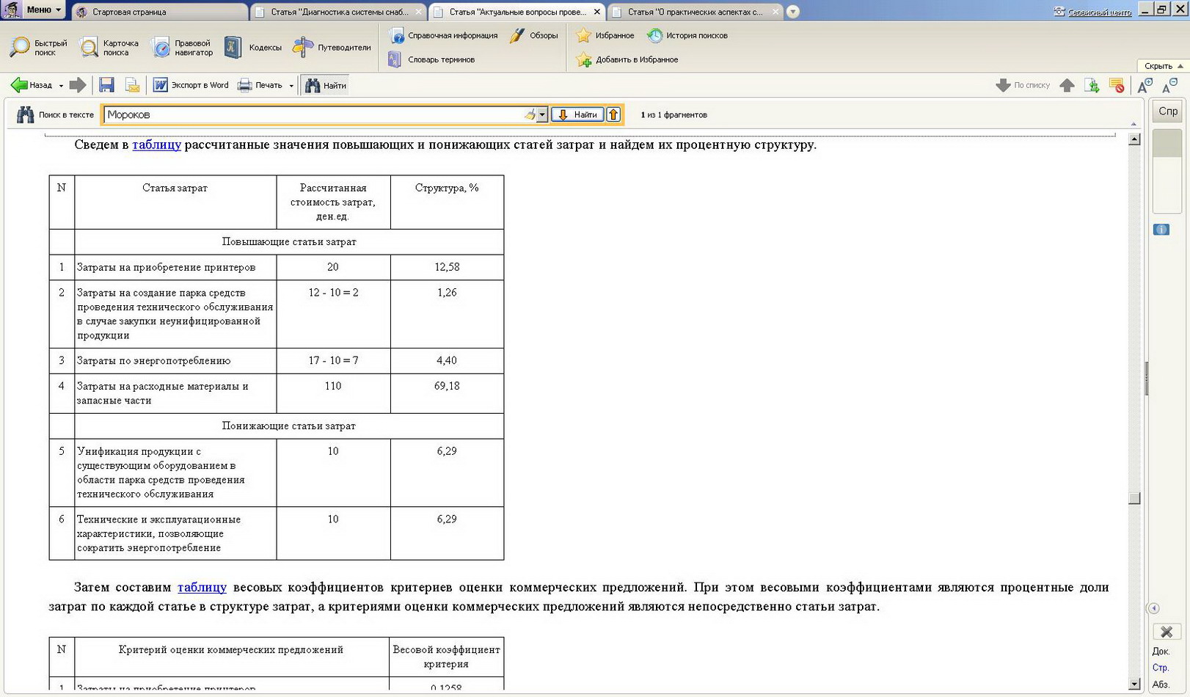Click the vertical scrollbar down arrow

pos(1134,684)
